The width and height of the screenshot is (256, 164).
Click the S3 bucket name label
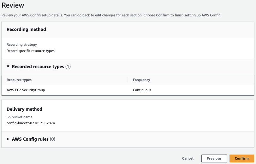pos(20,117)
